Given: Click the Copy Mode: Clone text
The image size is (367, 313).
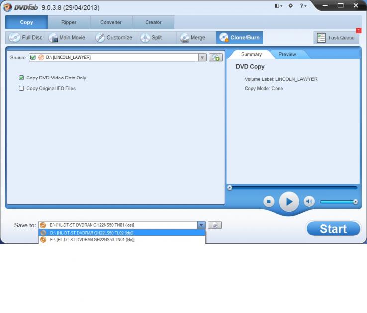Looking at the screenshot, I should click(x=264, y=88).
